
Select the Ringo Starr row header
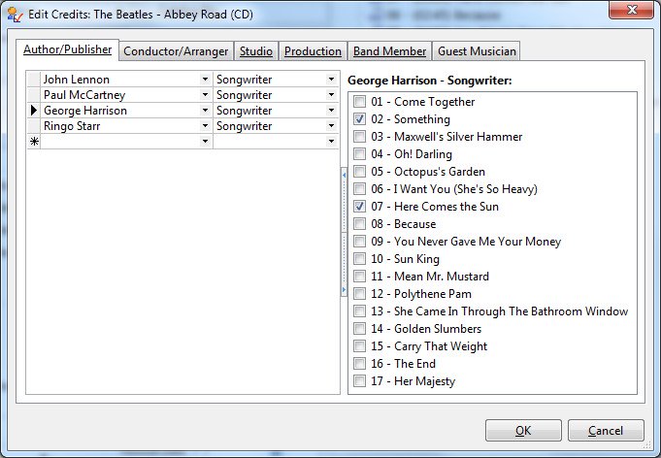point(34,126)
